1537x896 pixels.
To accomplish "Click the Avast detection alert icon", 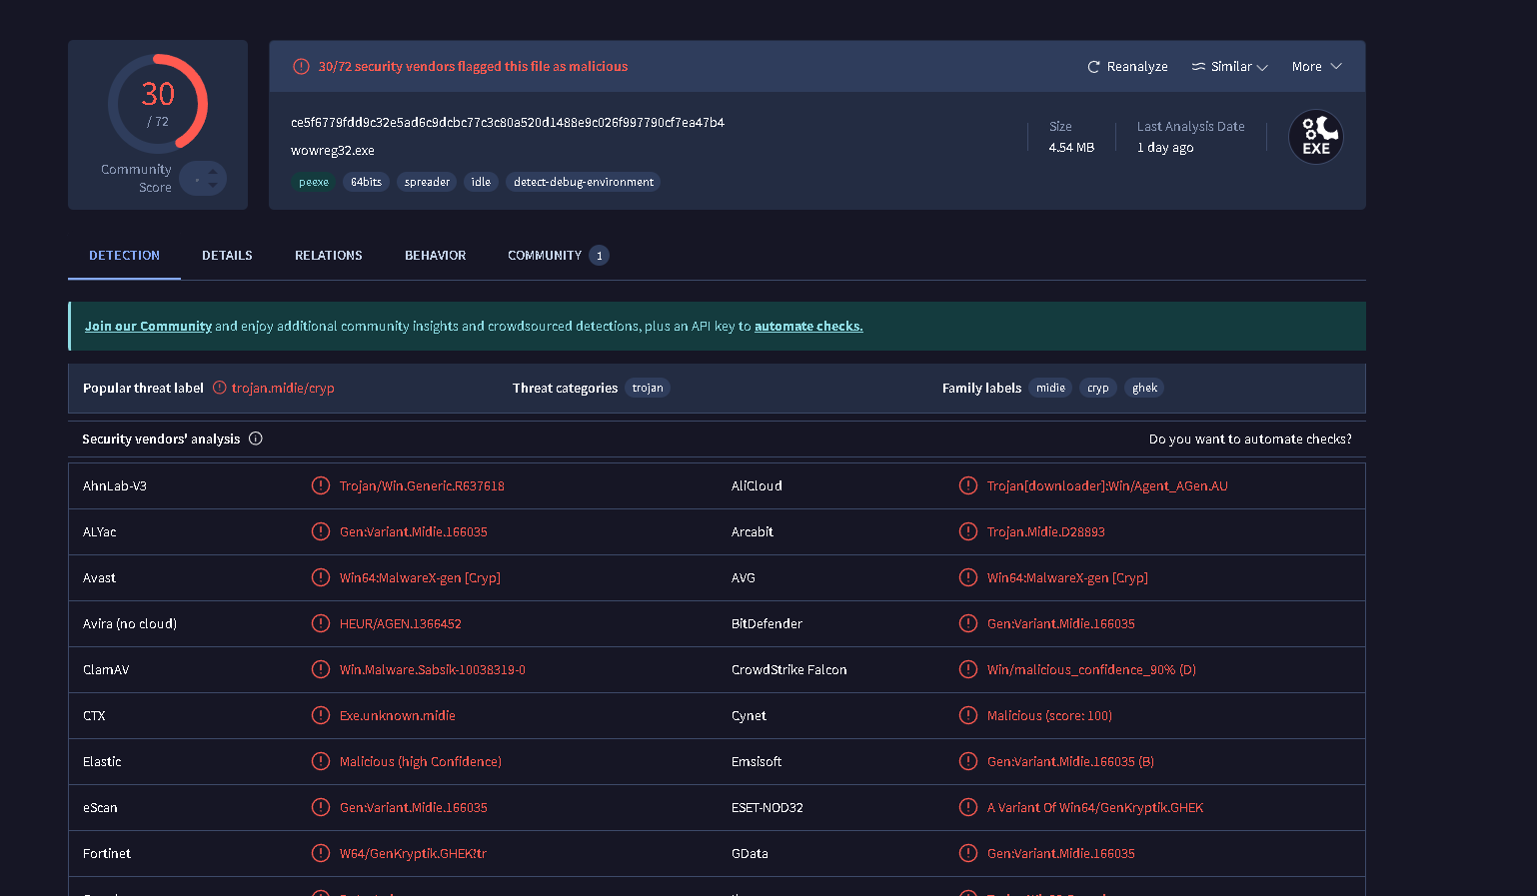I will click(x=321, y=577).
